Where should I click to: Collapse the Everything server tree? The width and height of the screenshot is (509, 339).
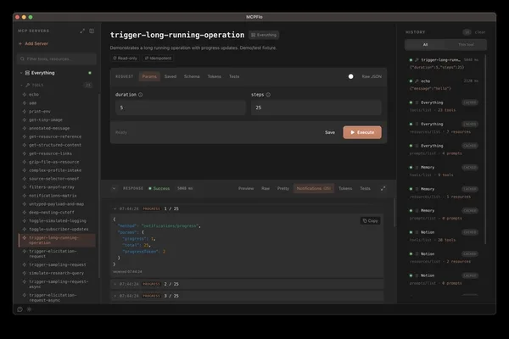[x=21, y=73]
